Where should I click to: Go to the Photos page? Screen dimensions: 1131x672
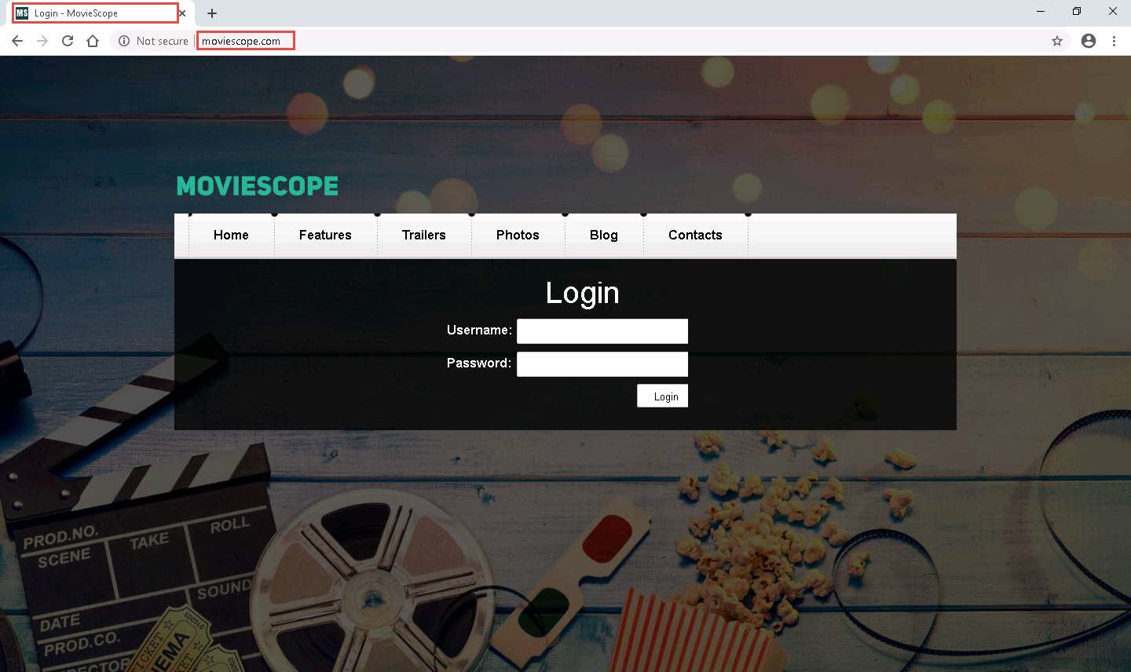coord(518,235)
